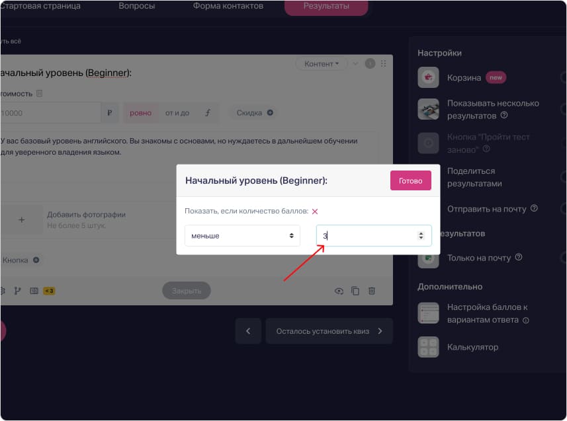The image size is (567, 421).
Task: Open the result preview eye icon
Action: (x=339, y=290)
